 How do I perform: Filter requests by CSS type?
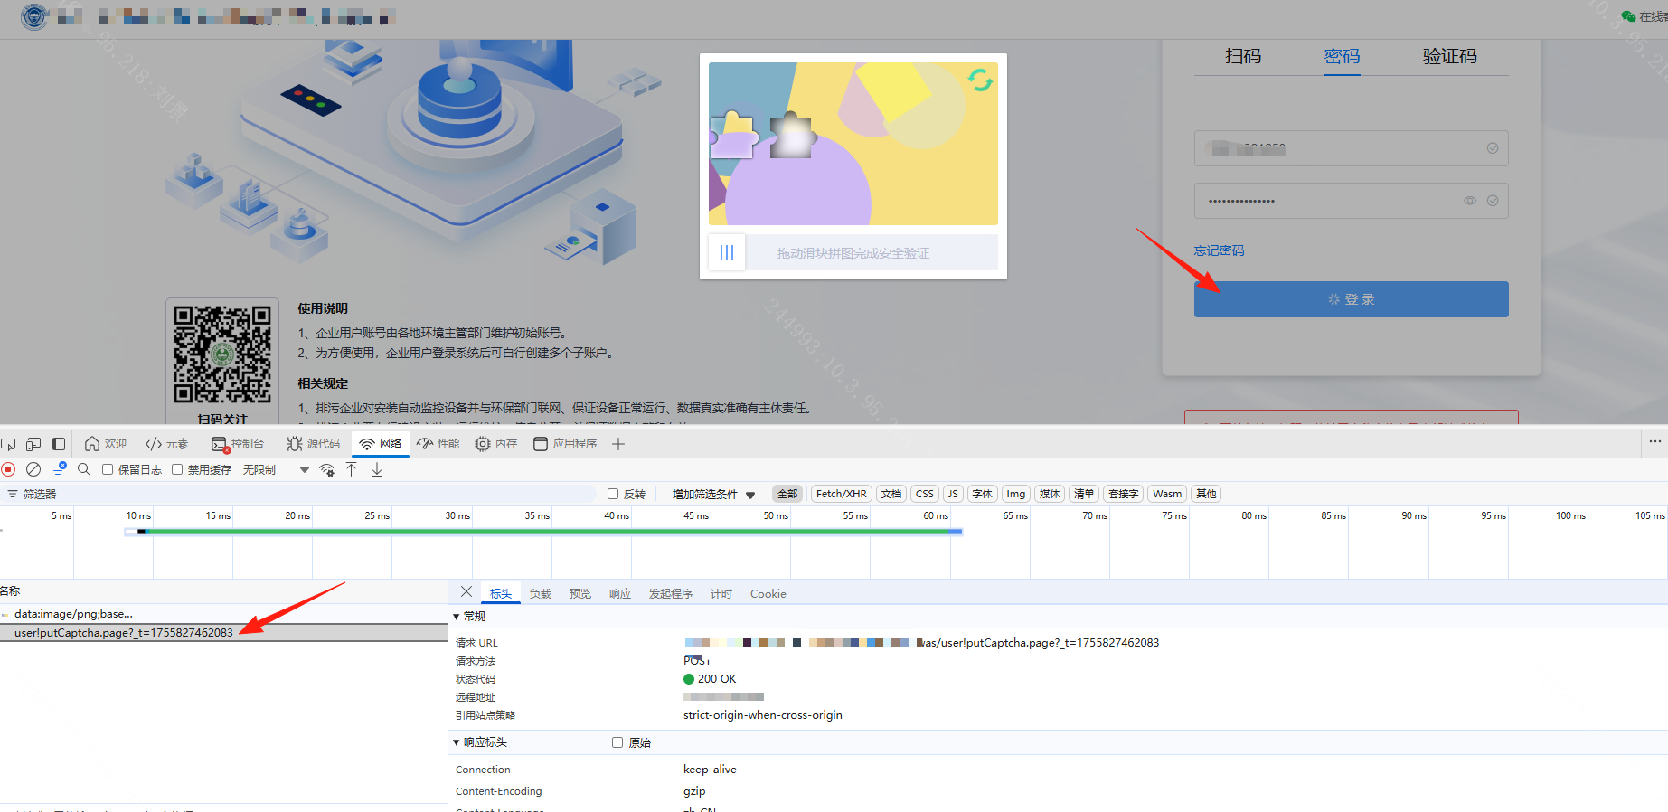pos(924,494)
